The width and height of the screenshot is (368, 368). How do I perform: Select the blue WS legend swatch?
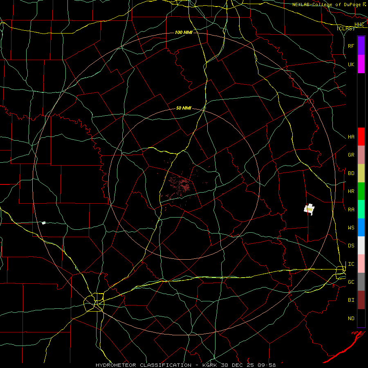click(x=361, y=227)
